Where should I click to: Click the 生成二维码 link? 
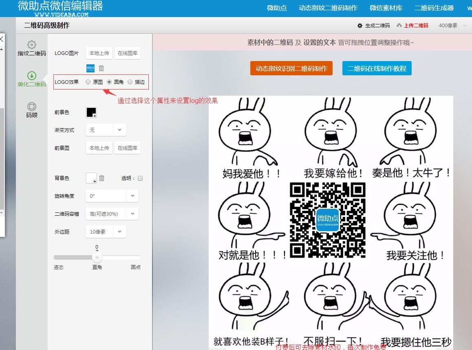[377, 26]
